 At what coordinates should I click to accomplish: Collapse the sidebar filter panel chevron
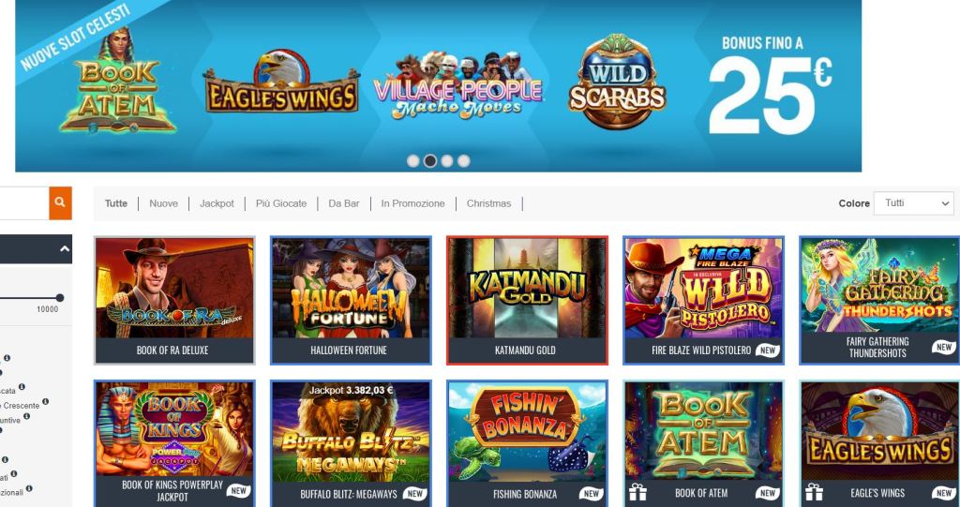(x=65, y=249)
